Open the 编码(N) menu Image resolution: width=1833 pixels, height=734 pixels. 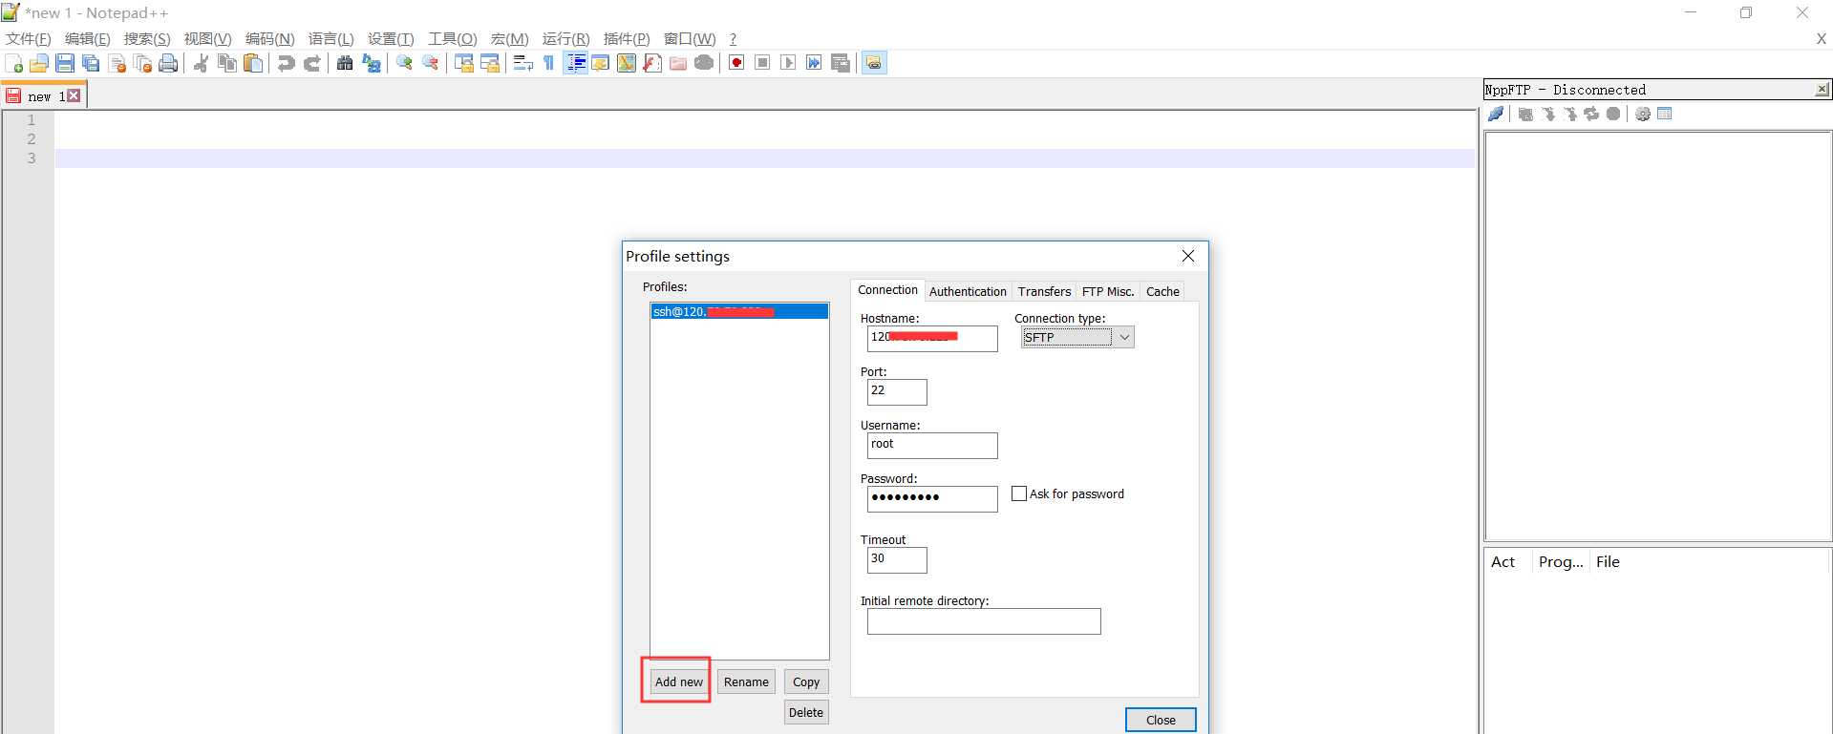270,39
